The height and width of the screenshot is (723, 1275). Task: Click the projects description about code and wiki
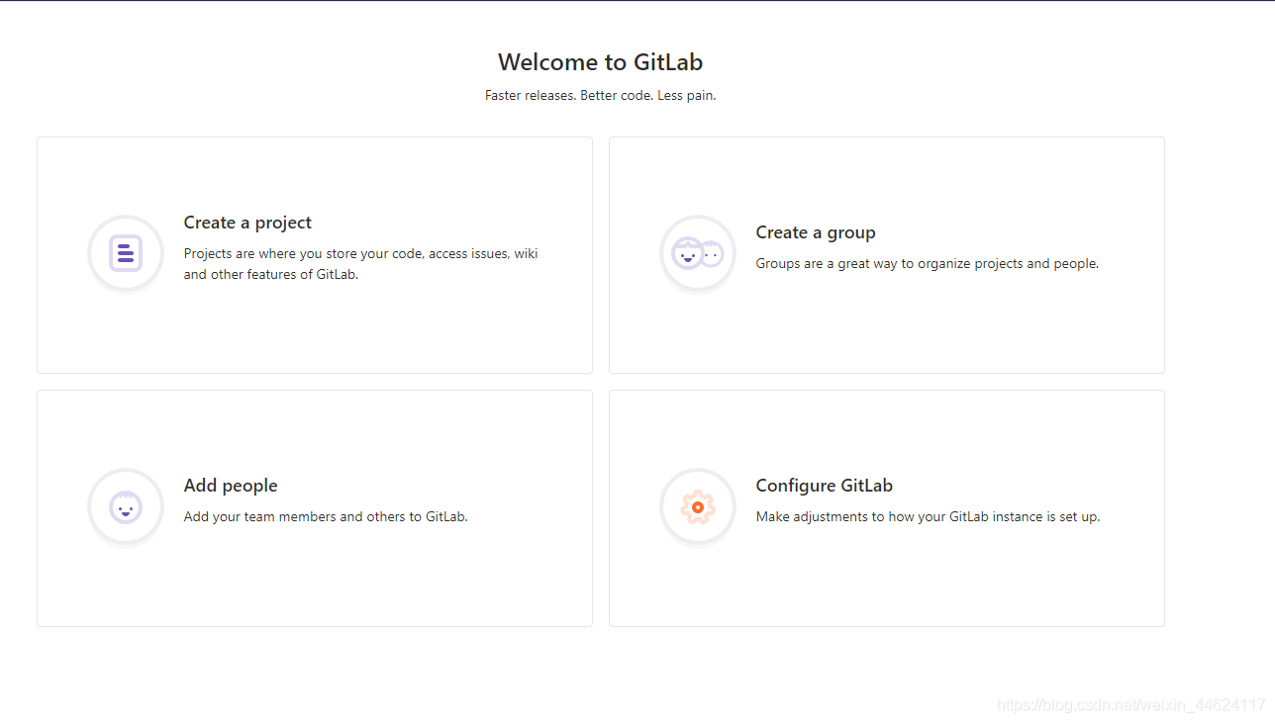[361, 264]
